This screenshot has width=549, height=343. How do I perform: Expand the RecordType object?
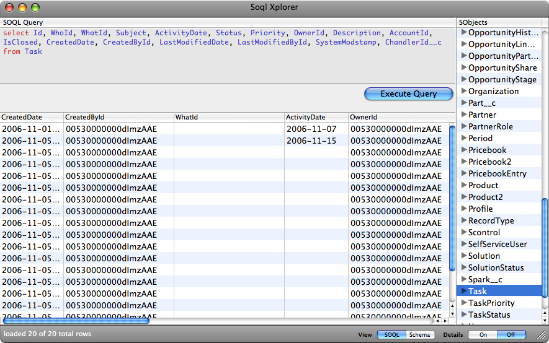[464, 220]
